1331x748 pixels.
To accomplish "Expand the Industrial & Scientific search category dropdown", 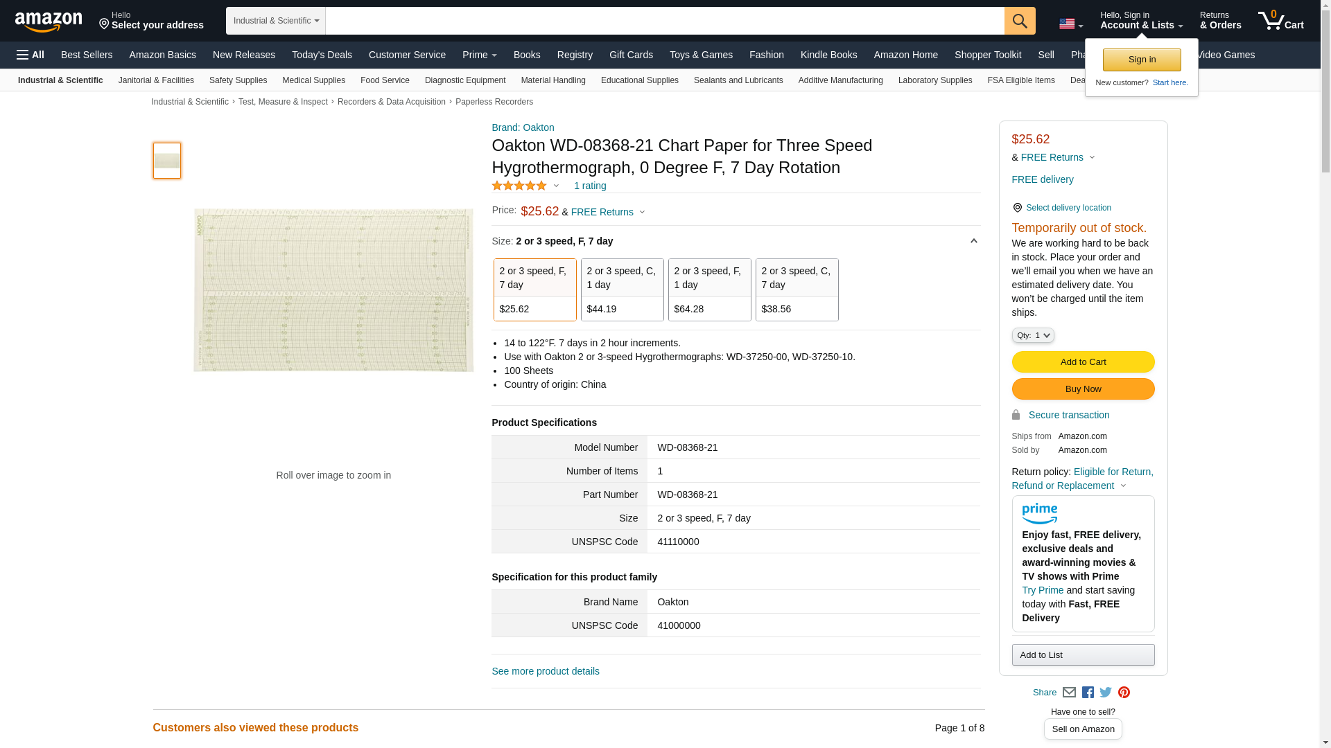I will coord(276,21).
